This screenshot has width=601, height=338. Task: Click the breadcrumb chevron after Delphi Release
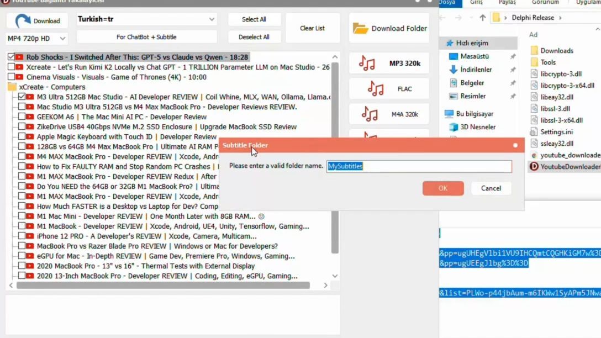tap(560, 18)
